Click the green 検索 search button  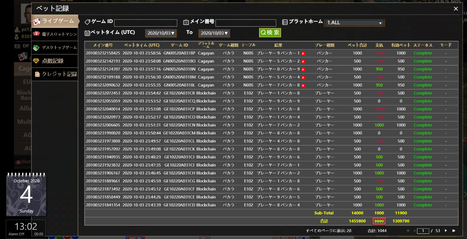[270, 33]
